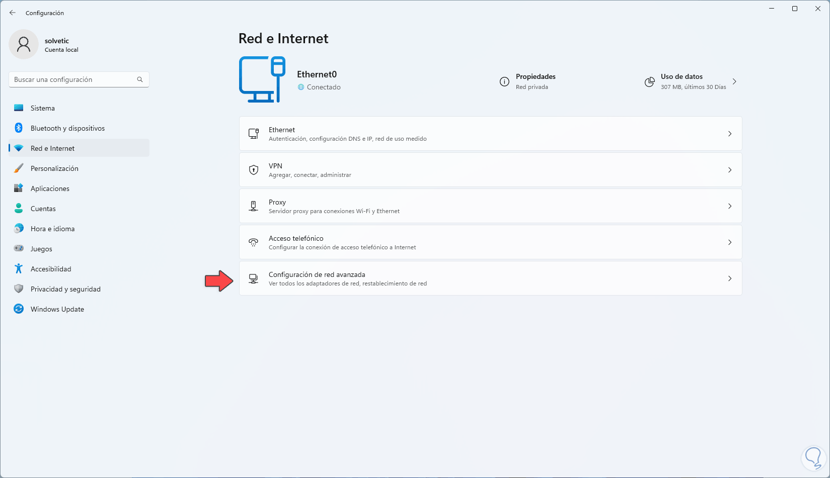Click the Bluetooth icon in sidebar
The width and height of the screenshot is (830, 478).
click(x=19, y=128)
